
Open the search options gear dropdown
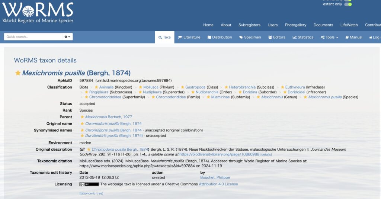67,37
